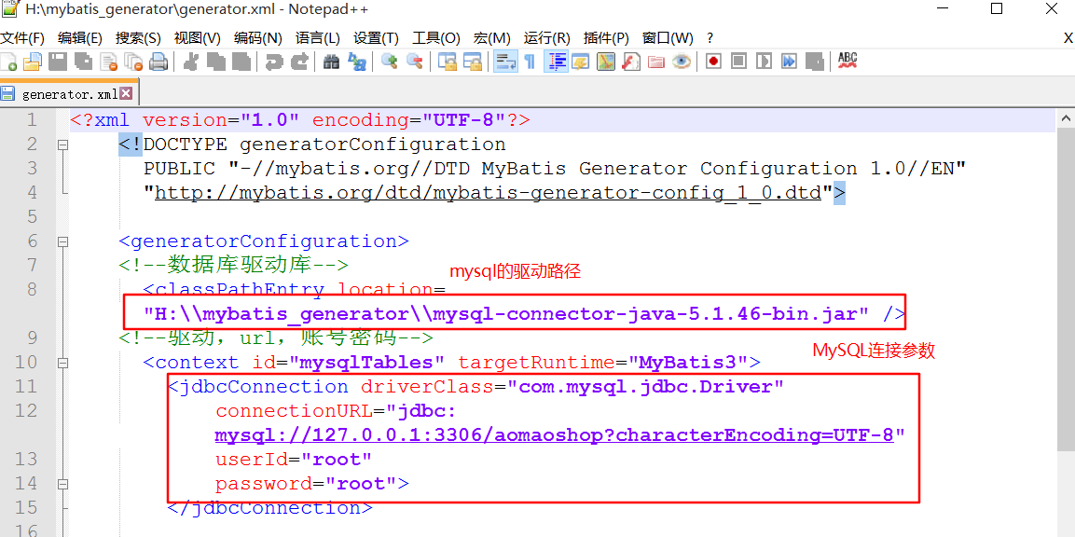1075x537 pixels.
Task: Close the generator.xml tab
Action: pos(126,93)
